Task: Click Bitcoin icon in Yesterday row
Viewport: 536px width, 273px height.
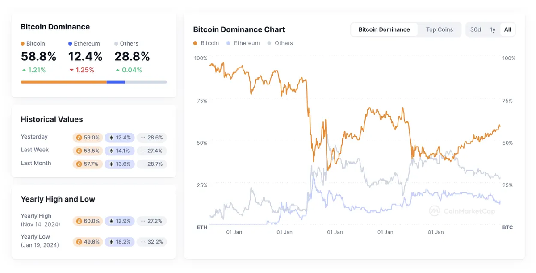Action: [x=79, y=138]
